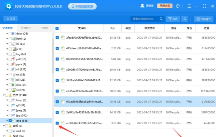Click the png icon of file 97cad39b6fc8181d

click(x=63, y=101)
